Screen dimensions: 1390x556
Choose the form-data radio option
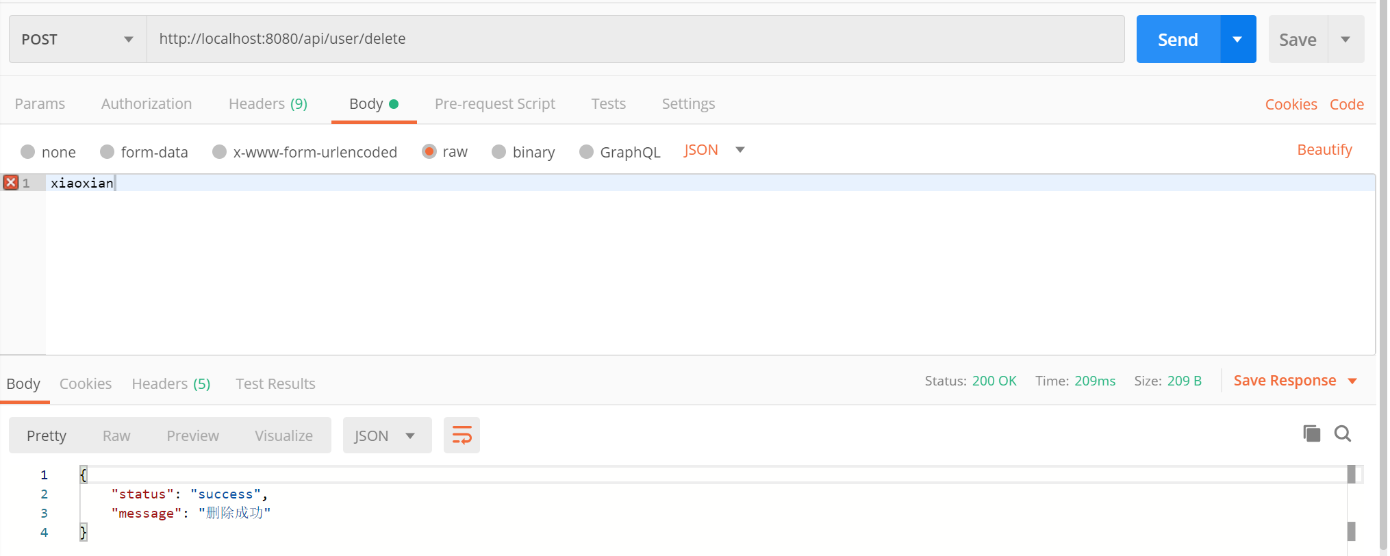pos(107,151)
